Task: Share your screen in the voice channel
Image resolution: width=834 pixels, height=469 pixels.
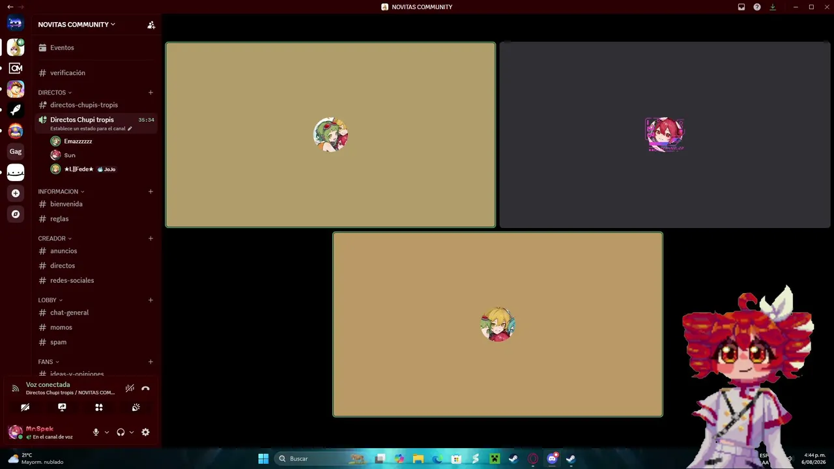Action: point(62,407)
